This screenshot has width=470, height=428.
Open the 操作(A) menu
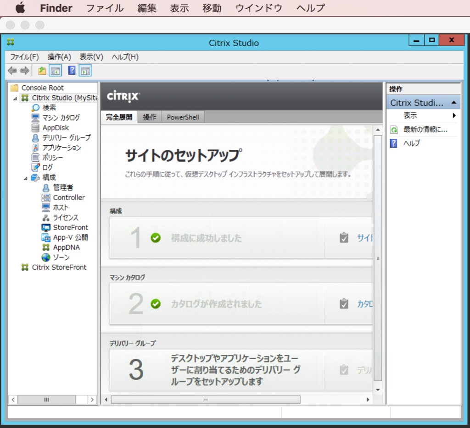[x=59, y=57]
